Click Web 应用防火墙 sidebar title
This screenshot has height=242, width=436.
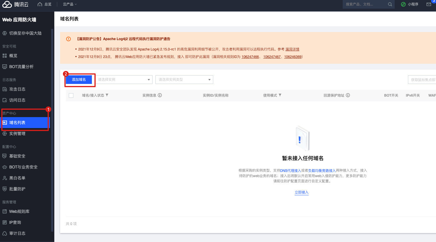[x=19, y=20]
